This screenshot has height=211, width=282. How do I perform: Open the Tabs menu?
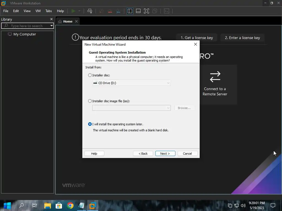click(48, 11)
